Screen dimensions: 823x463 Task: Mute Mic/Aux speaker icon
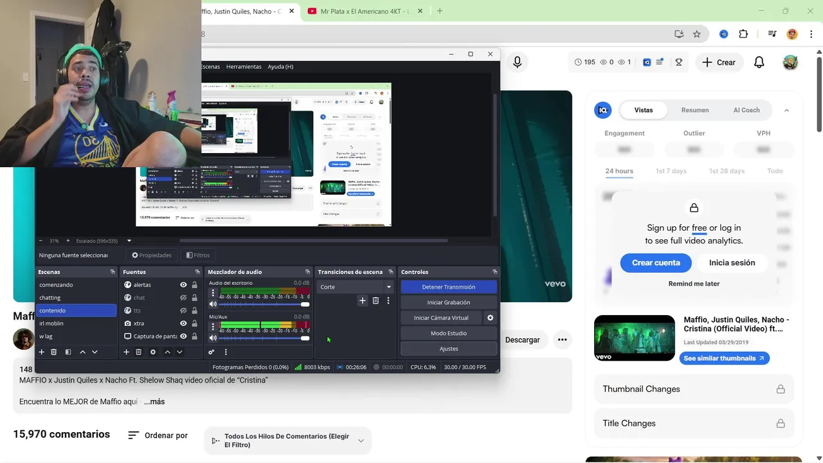(213, 338)
